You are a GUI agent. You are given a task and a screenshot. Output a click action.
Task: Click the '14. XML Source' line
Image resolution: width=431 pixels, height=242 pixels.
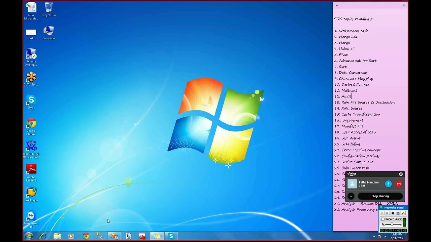pyautogui.click(x=348, y=109)
